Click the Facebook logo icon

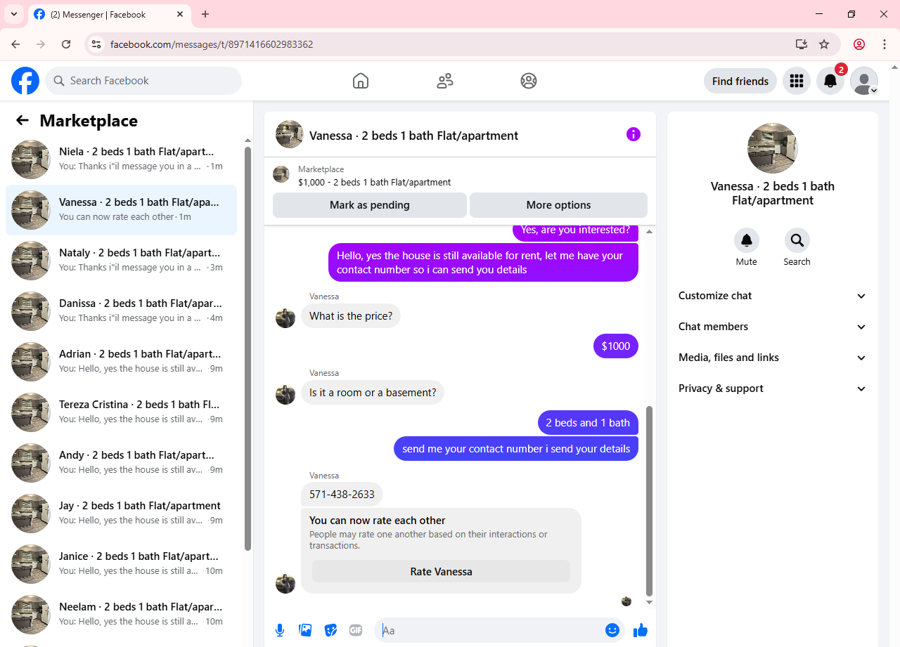pos(25,81)
